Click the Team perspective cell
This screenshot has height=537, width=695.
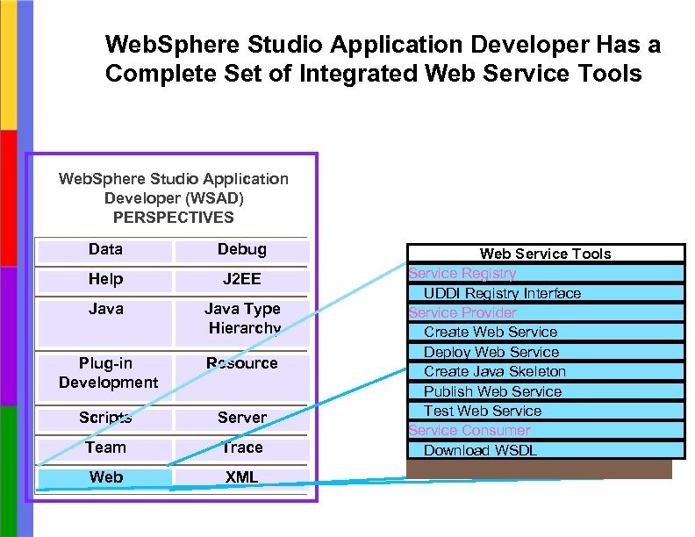tap(105, 449)
